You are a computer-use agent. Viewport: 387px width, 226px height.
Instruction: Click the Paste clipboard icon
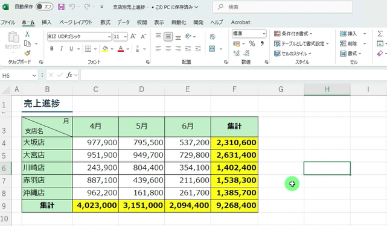click(13, 37)
